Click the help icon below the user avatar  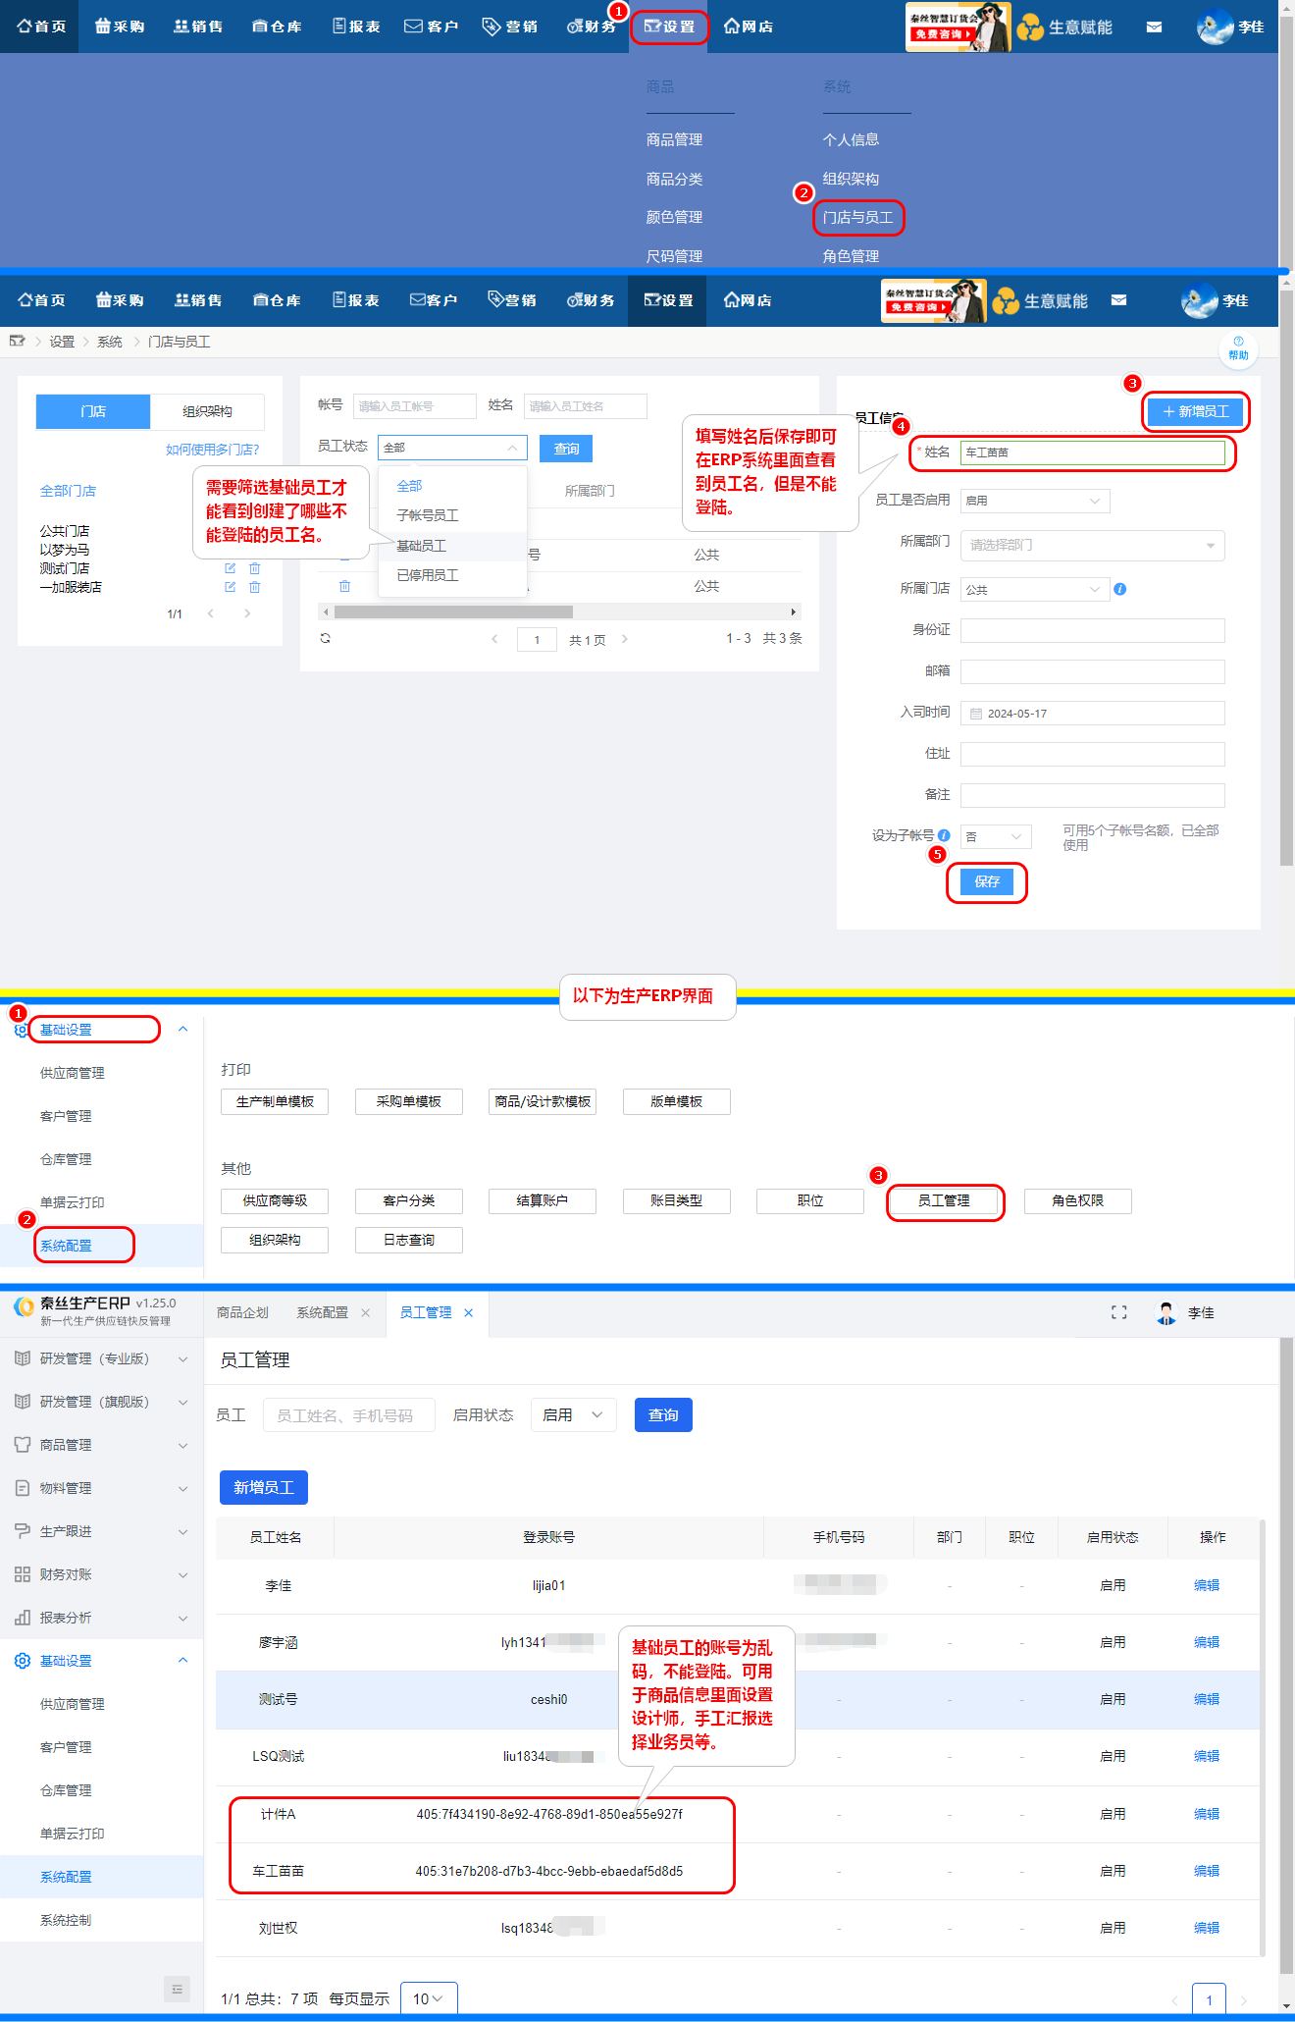click(x=1238, y=347)
